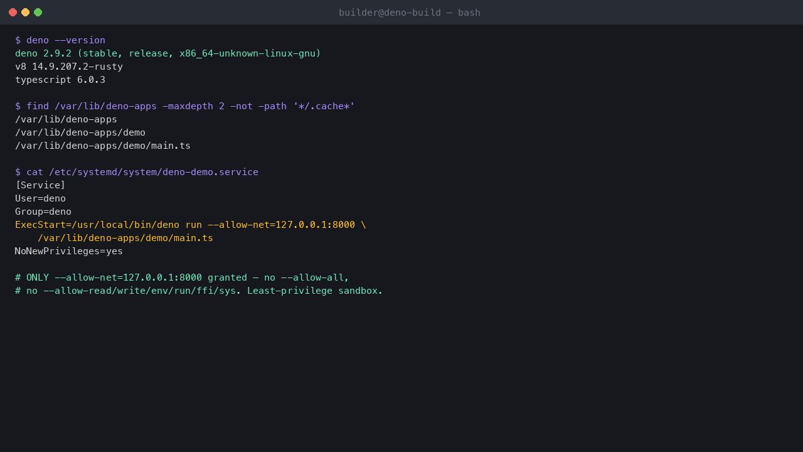The height and width of the screenshot is (452, 803).
Task: Click the '/var/lib/deno-apps' output line
Action: point(66,119)
